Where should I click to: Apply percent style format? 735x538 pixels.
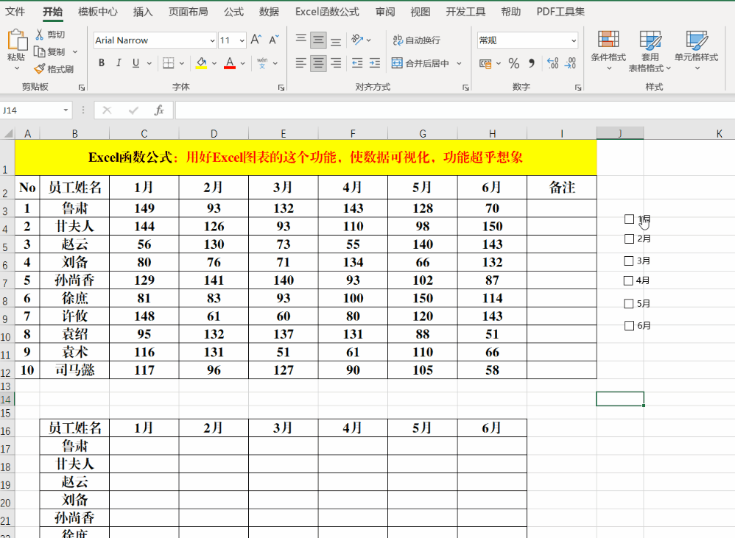(x=514, y=63)
